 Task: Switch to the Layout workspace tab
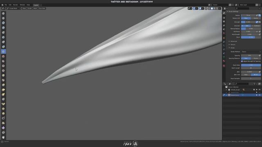click(36, 5)
